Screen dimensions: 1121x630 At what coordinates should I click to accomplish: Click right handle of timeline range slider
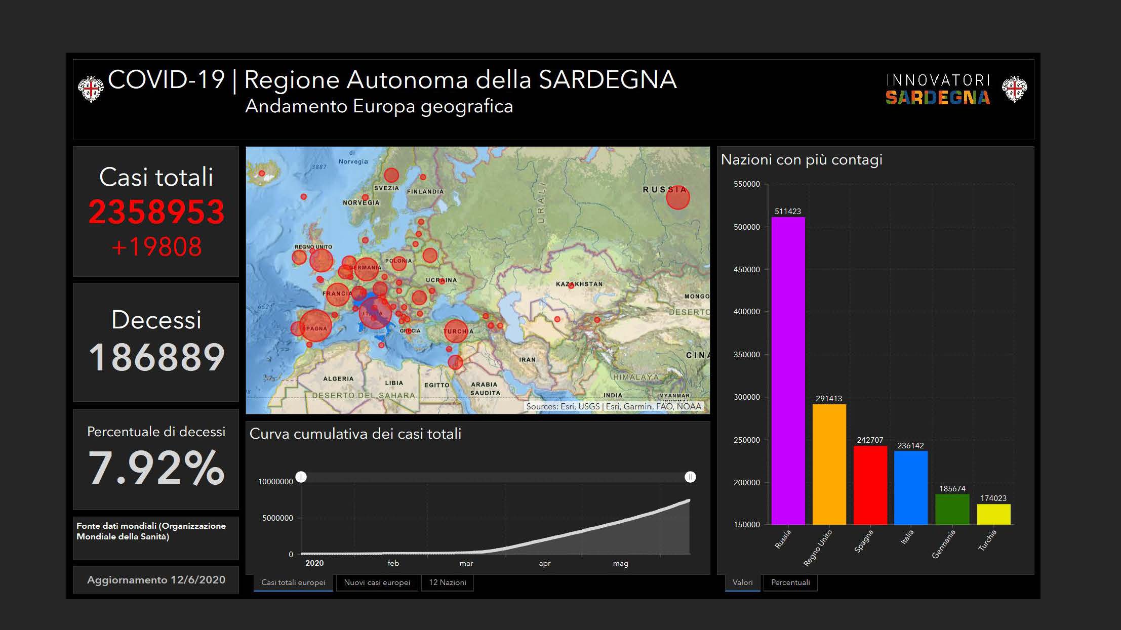tap(690, 477)
